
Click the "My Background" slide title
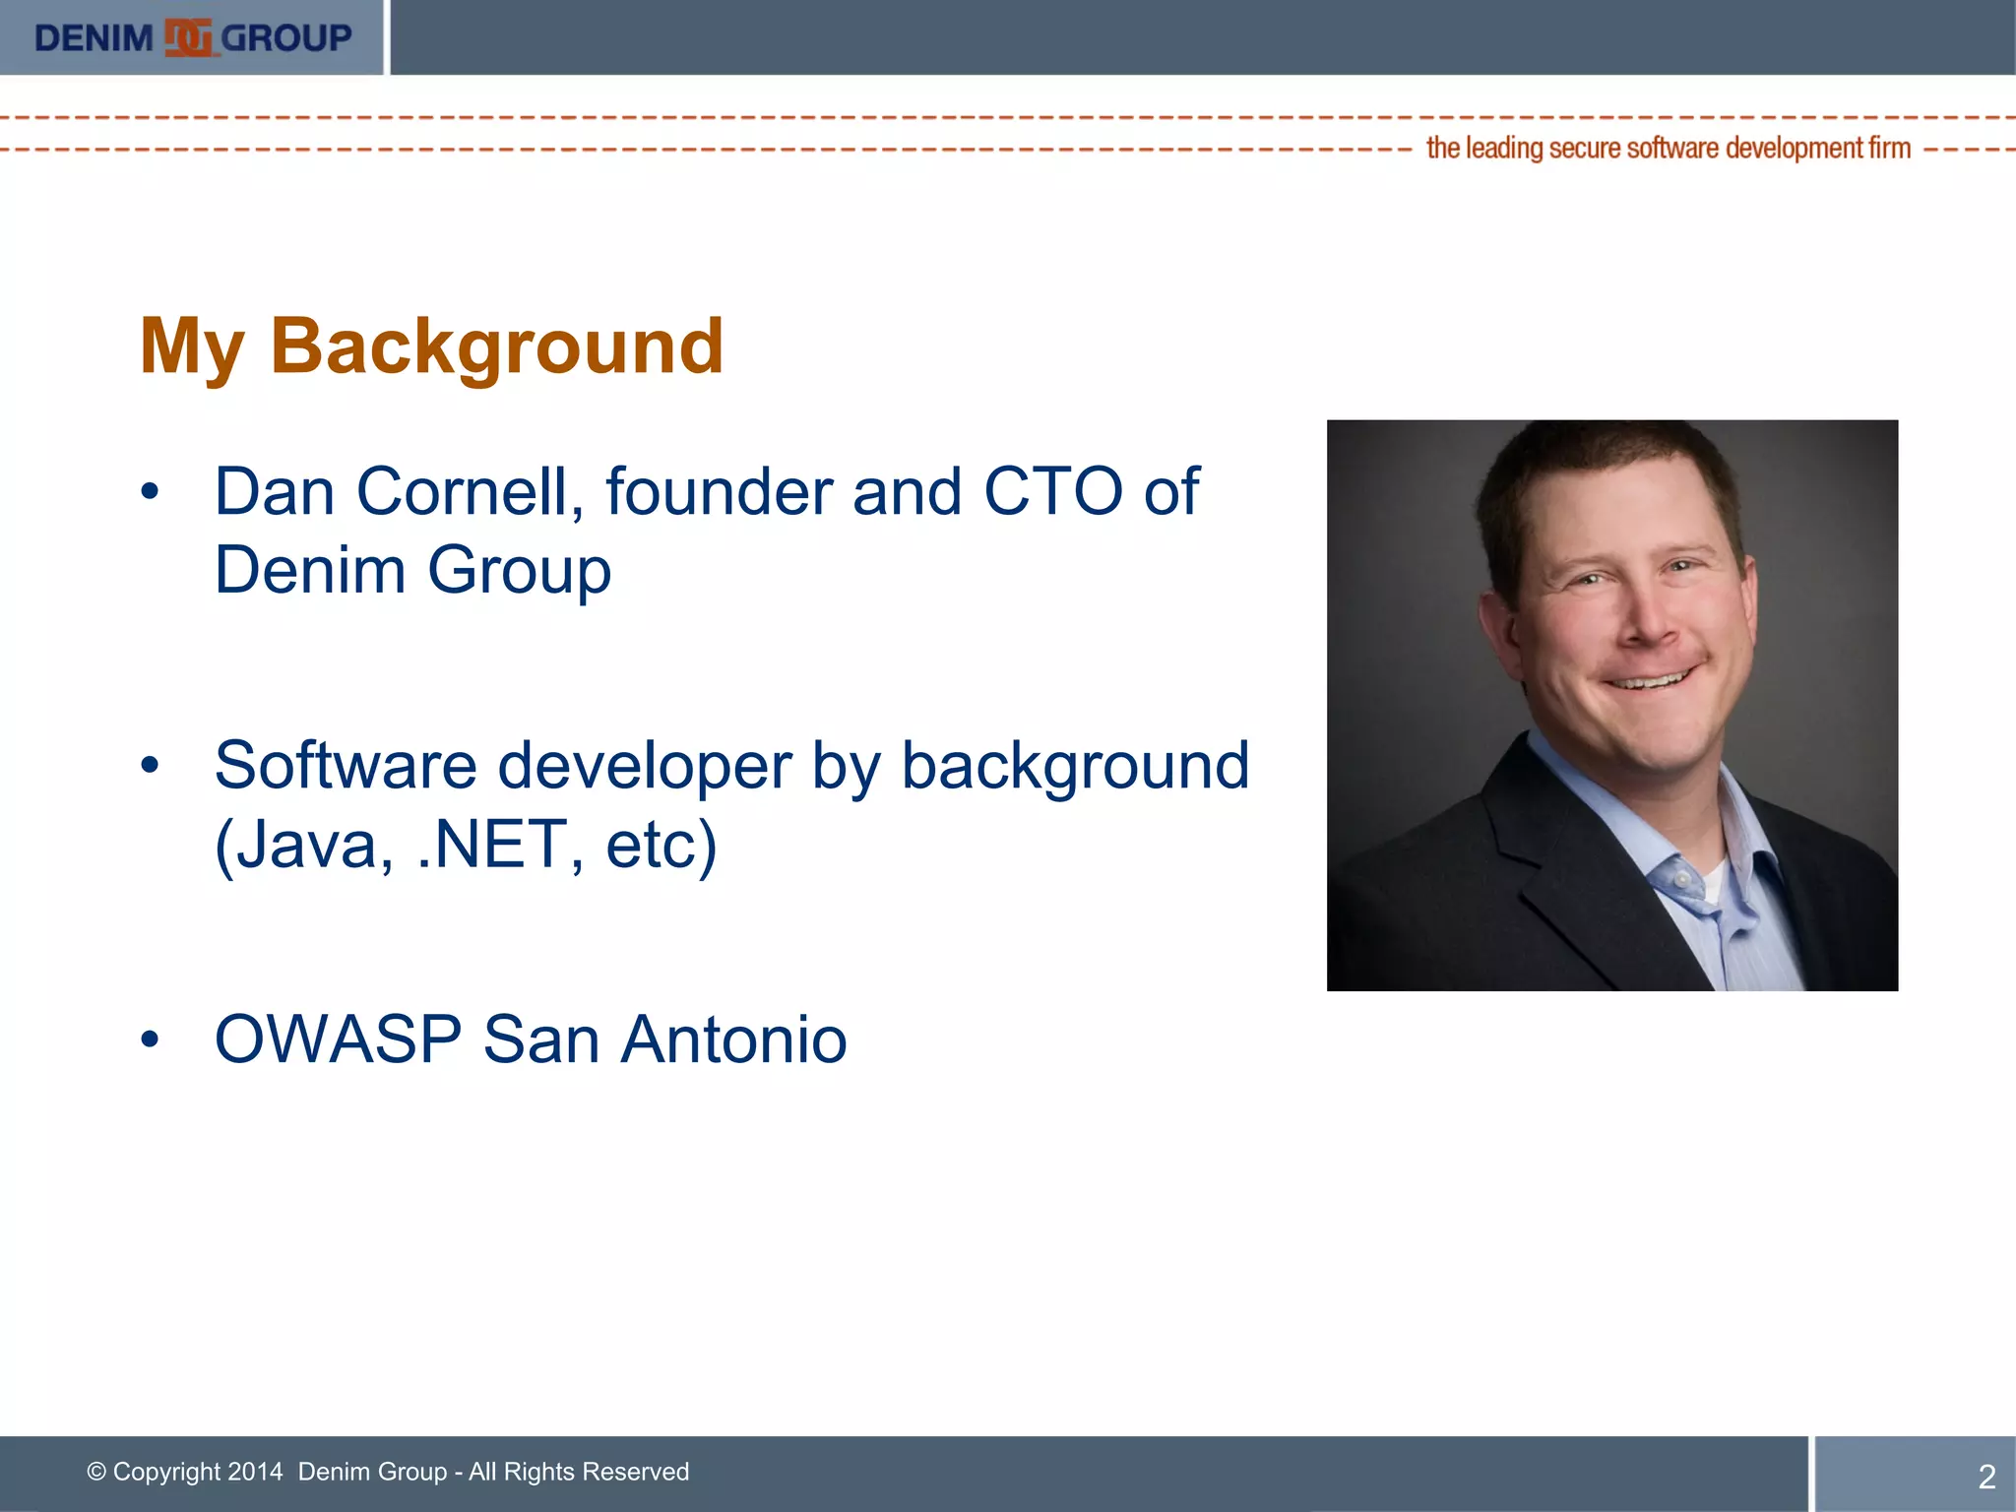[x=432, y=346]
